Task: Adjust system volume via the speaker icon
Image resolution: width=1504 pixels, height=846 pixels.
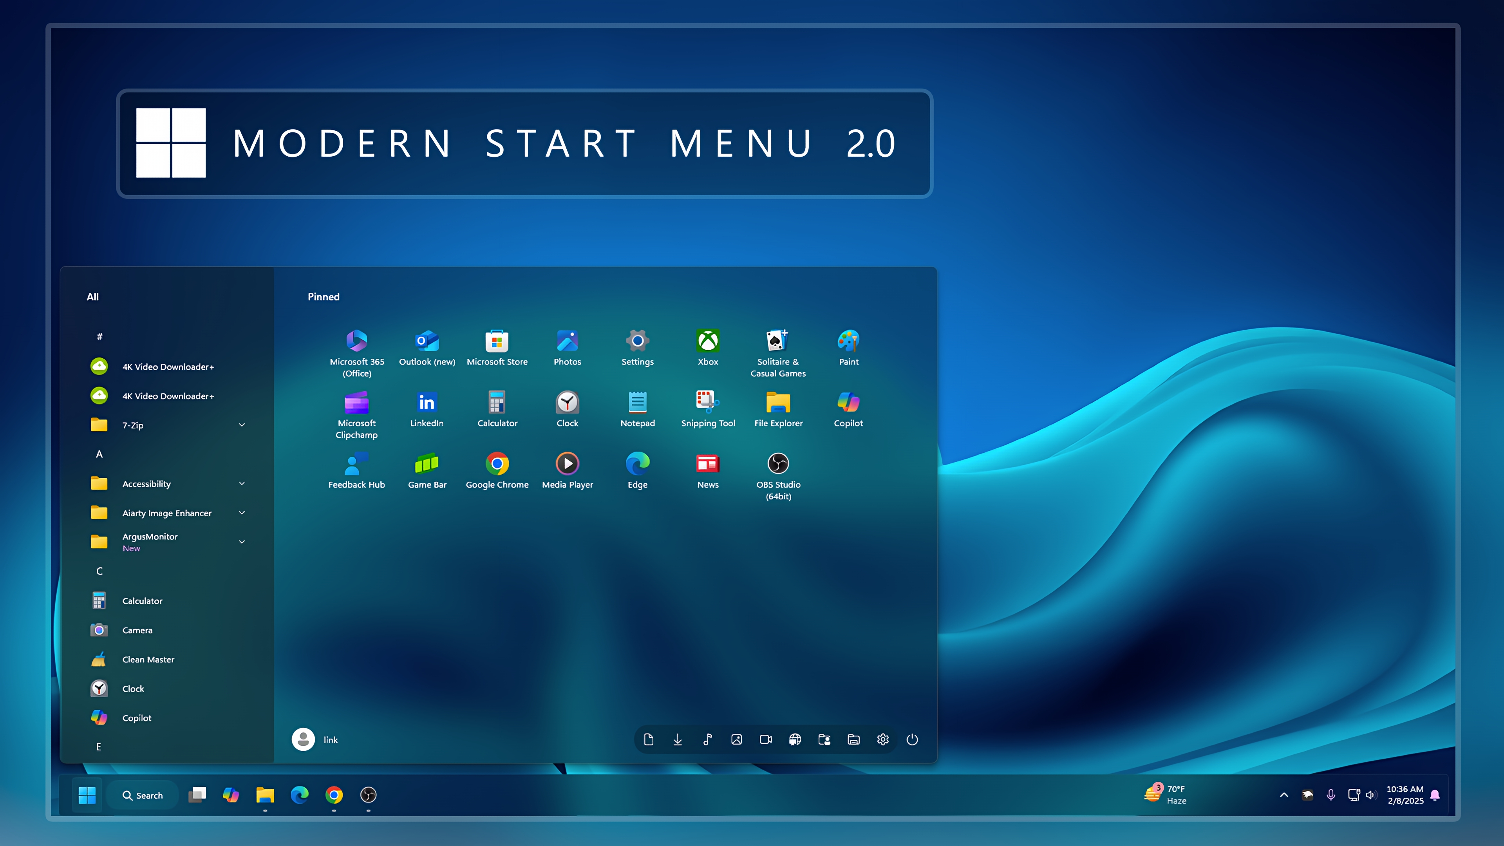Action: (x=1371, y=795)
